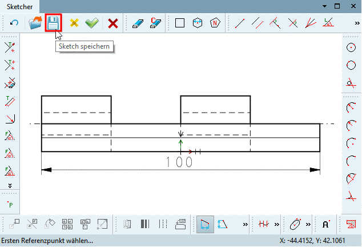
Task: Select the perpendicular line tool
Action: coord(275,23)
